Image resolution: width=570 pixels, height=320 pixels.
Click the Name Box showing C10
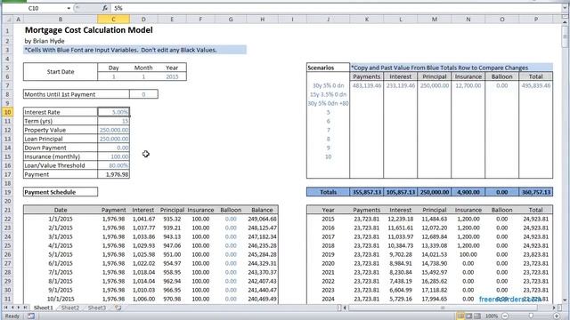34,8
